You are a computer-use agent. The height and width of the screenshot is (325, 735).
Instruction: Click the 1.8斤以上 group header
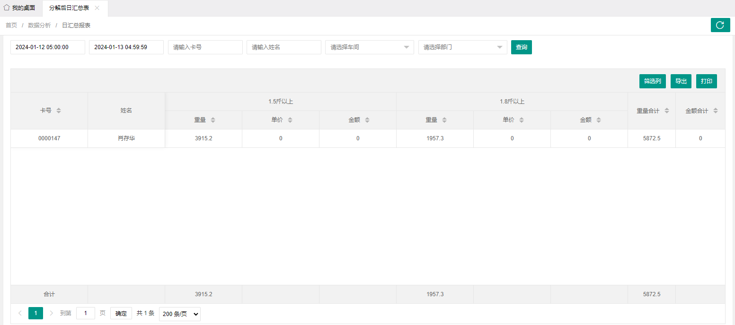tap(512, 102)
